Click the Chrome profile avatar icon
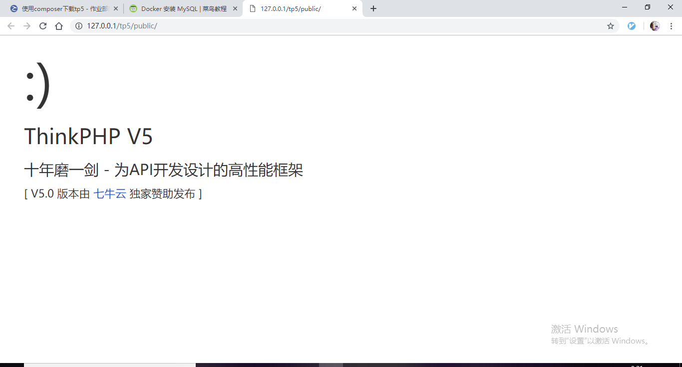This screenshot has height=367, width=682. (x=655, y=25)
